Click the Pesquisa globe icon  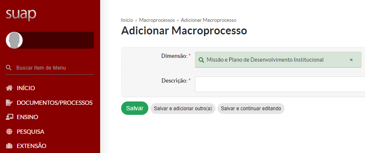(9, 132)
